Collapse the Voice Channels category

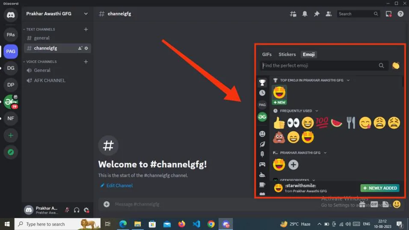pyautogui.click(x=40, y=62)
